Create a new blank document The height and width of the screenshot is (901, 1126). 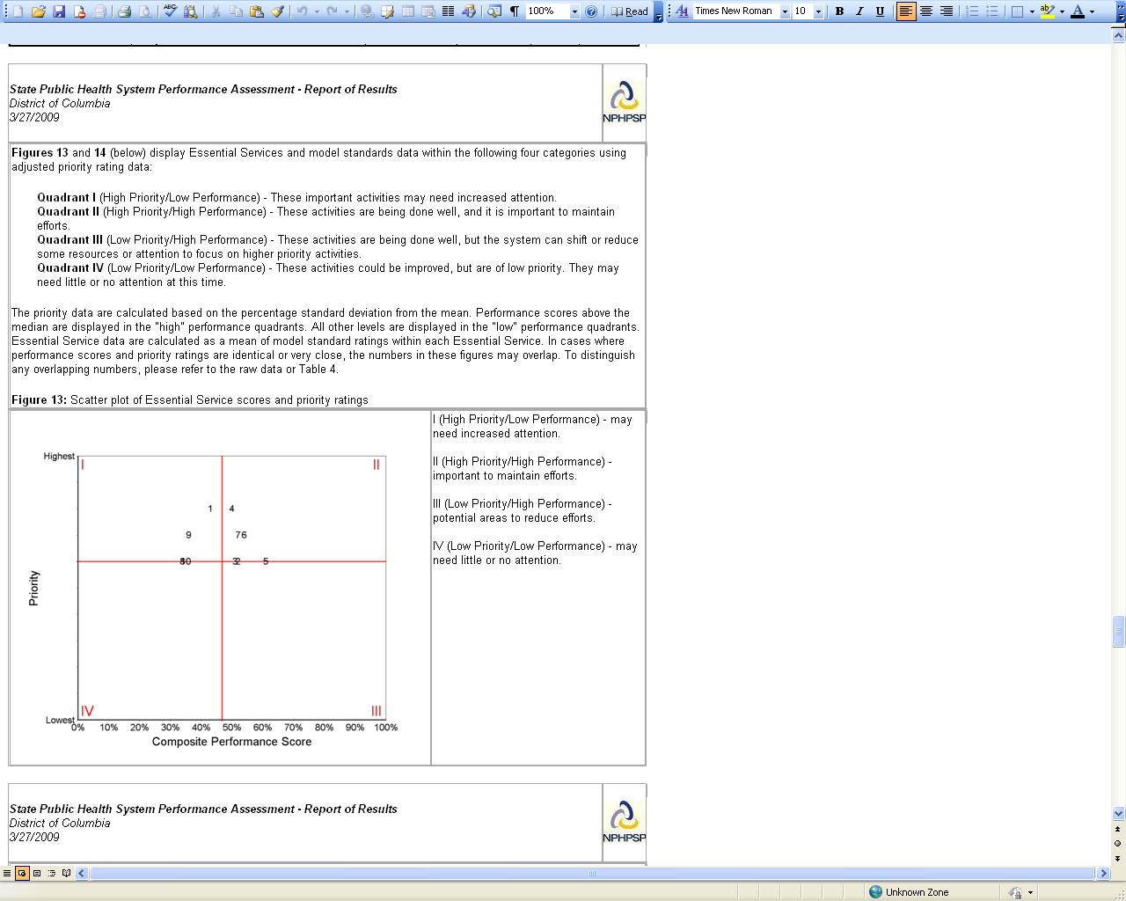click(18, 11)
